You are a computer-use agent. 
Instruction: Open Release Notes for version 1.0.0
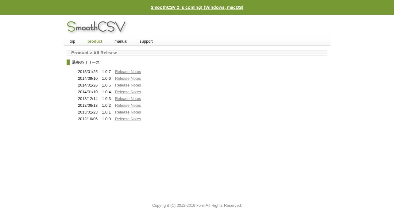pyautogui.click(x=128, y=119)
